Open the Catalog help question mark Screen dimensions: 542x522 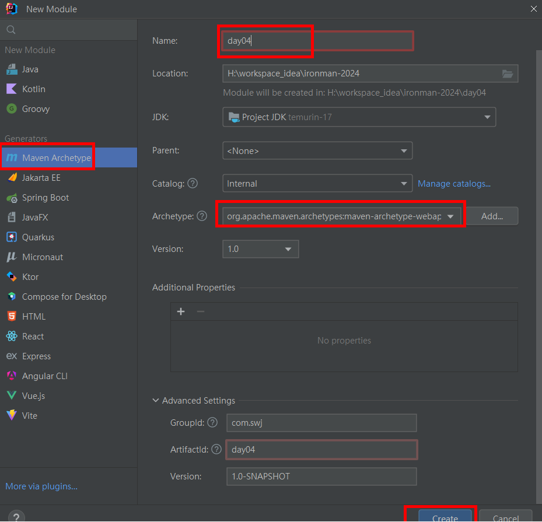tap(193, 183)
